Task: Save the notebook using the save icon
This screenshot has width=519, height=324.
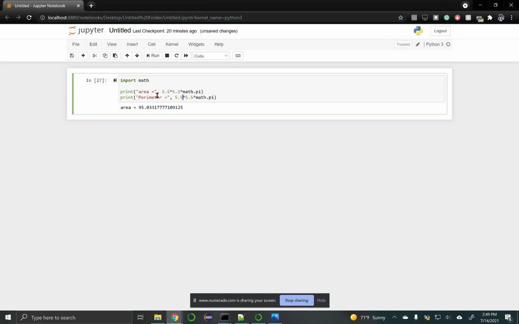Action: pos(71,56)
